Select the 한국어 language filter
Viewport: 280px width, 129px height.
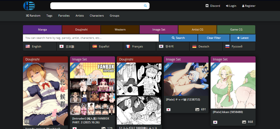click(173, 46)
